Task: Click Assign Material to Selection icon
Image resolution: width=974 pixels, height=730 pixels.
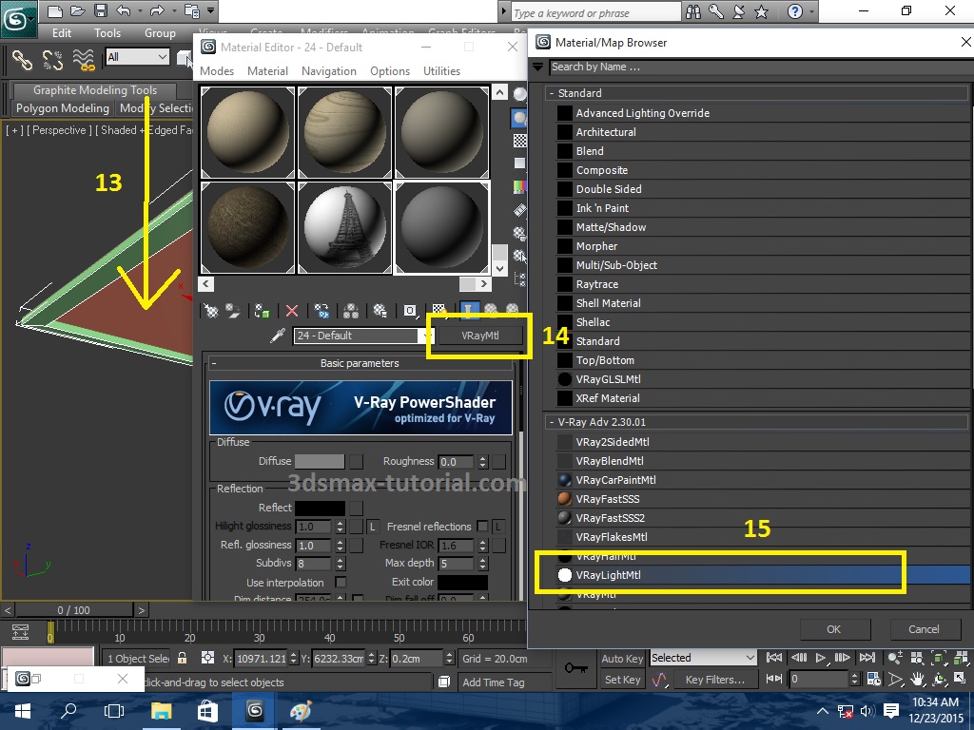Action: click(x=263, y=311)
